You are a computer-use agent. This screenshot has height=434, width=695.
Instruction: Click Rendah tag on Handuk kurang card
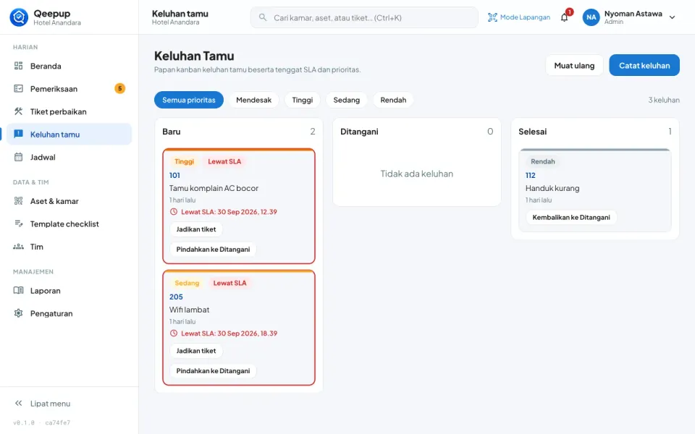[542, 161]
